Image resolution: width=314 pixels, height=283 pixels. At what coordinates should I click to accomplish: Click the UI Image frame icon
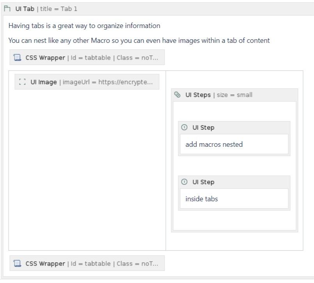click(x=22, y=82)
